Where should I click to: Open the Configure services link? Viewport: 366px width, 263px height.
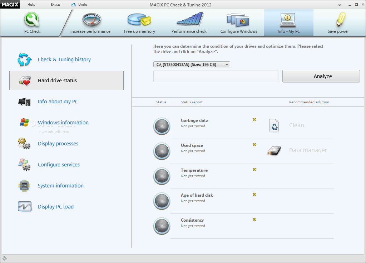tap(59, 165)
